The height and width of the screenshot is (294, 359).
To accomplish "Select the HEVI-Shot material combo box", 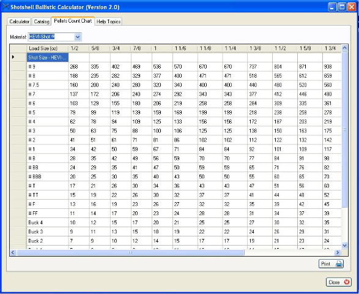I will tap(54, 37).
